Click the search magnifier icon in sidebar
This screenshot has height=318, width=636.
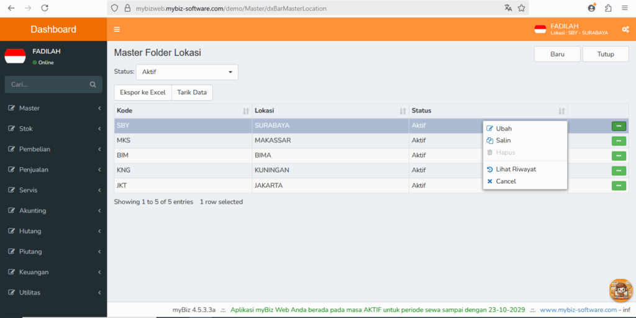click(93, 84)
